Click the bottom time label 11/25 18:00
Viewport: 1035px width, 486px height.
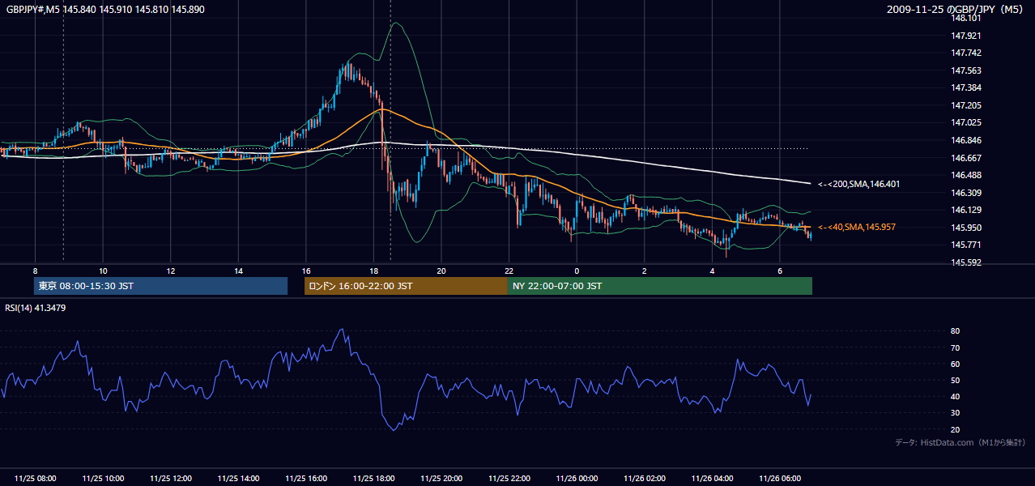click(373, 479)
